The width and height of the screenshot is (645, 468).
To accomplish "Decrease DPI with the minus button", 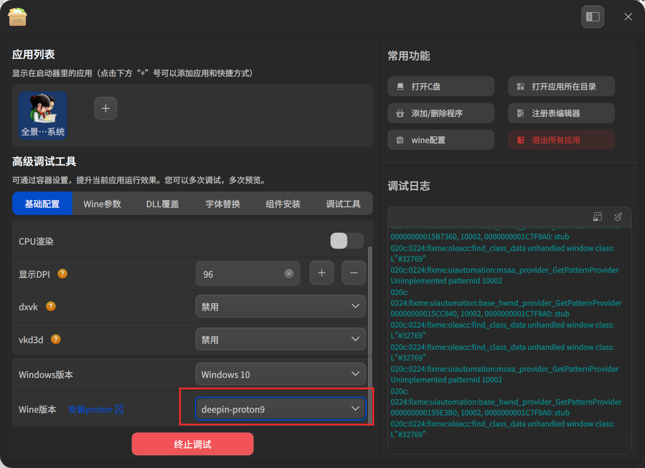I will [354, 273].
